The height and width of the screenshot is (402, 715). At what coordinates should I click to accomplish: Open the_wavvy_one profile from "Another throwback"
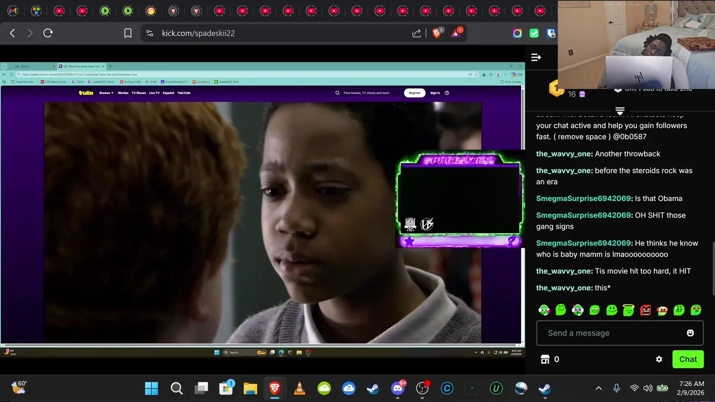coord(564,154)
